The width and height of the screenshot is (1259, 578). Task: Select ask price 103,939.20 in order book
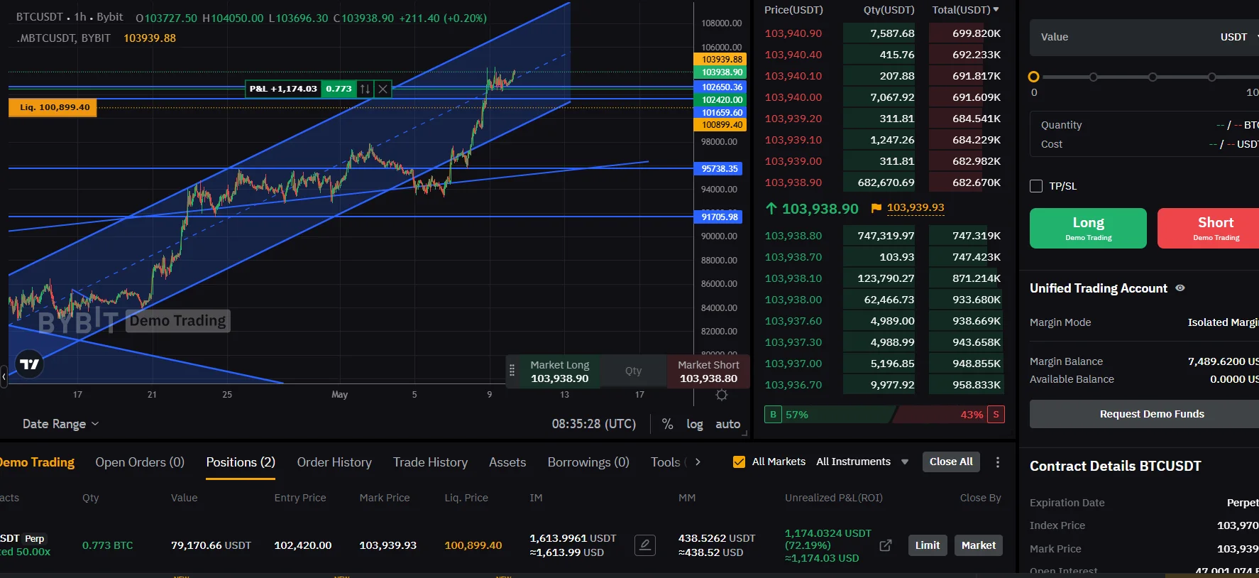793,119
